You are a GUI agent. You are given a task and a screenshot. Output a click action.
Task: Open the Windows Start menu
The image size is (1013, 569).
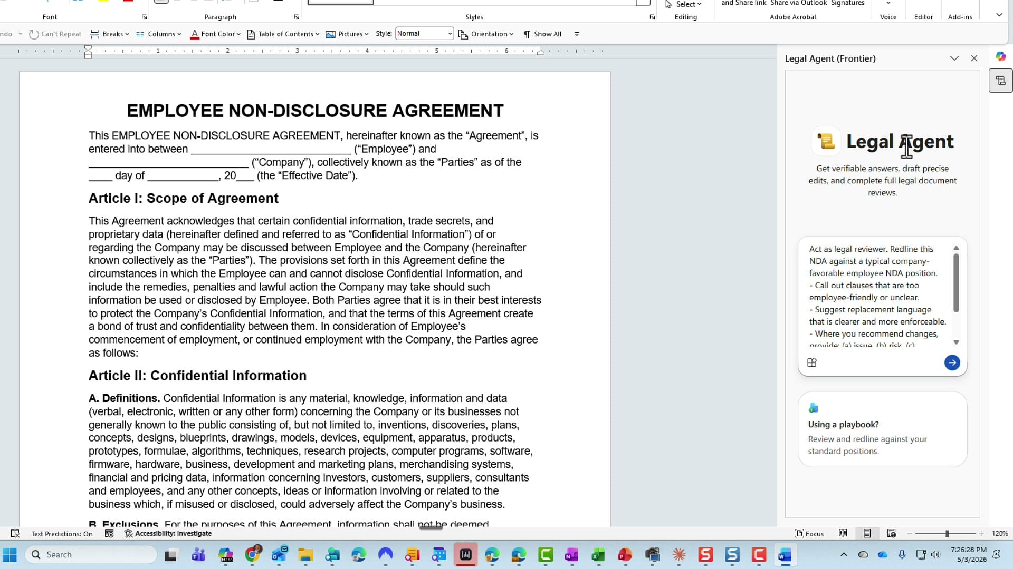[x=9, y=555]
